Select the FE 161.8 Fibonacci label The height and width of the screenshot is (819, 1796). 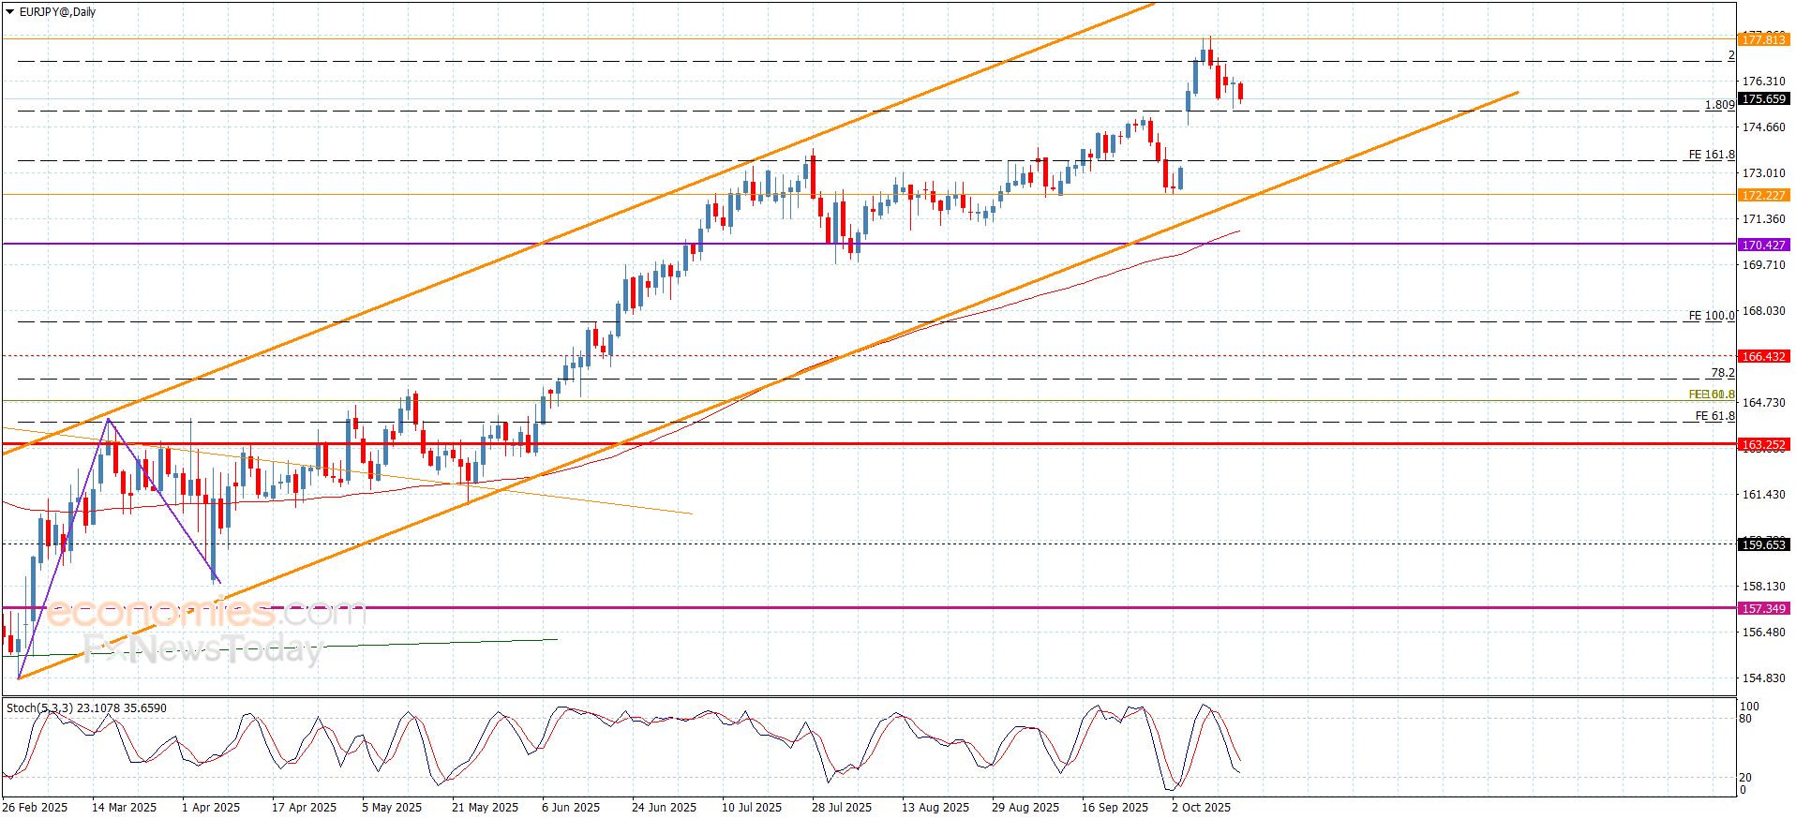point(1712,155)
